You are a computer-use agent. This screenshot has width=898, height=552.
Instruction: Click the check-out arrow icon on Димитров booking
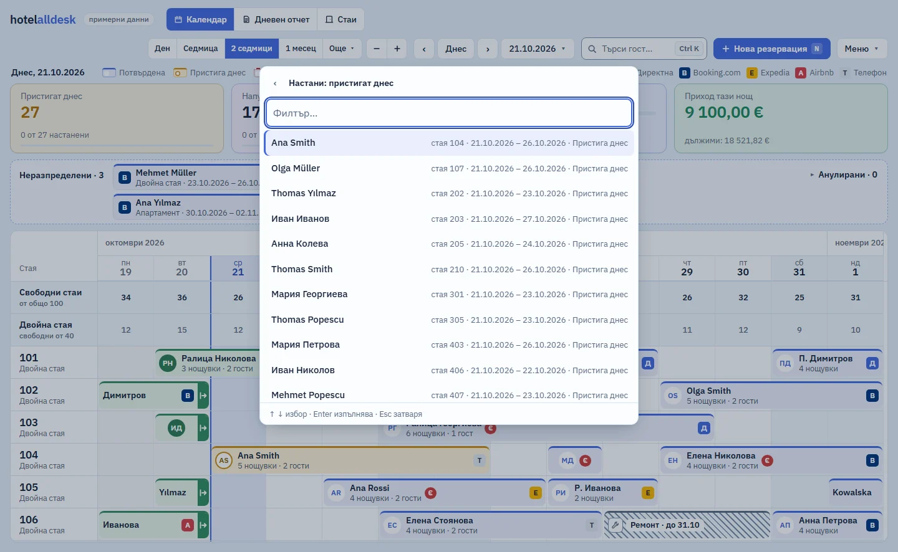click(203, 396)
